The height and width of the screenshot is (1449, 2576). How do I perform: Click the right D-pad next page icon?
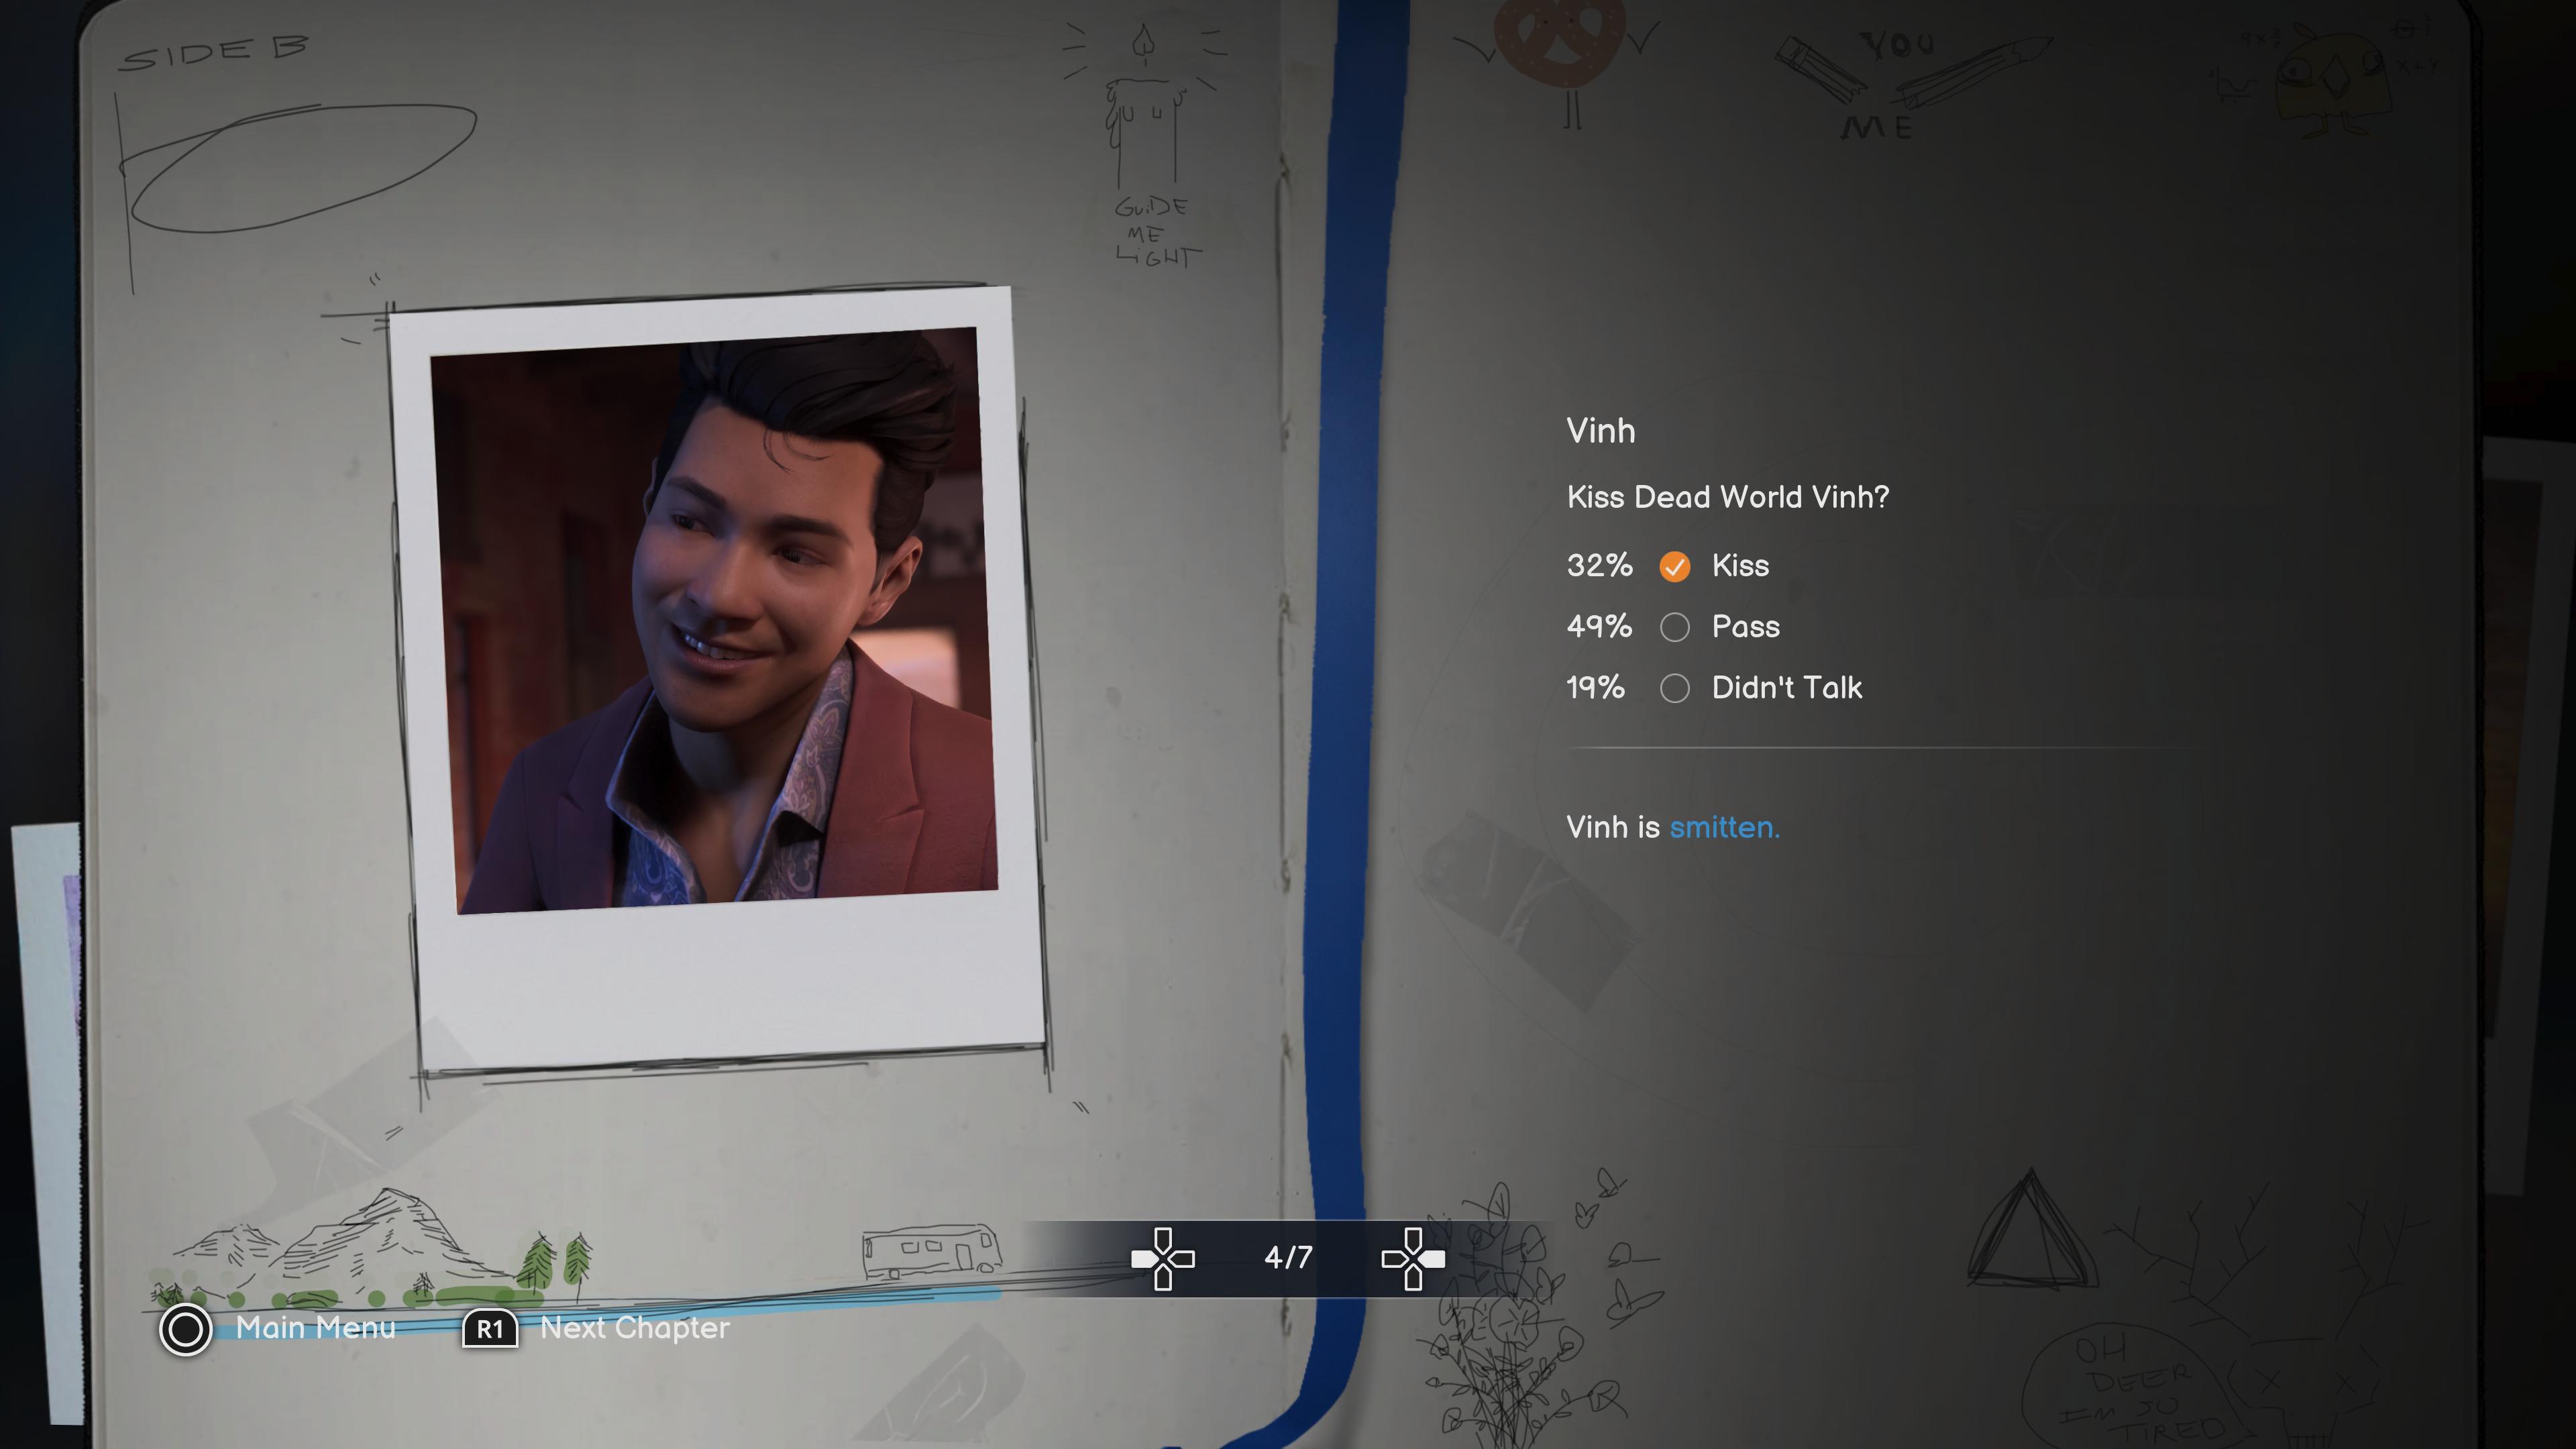pos(1412,1258)
